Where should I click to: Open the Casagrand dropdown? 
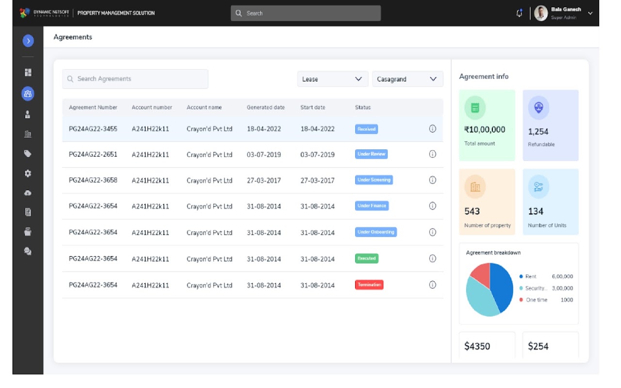pos(408,79)
